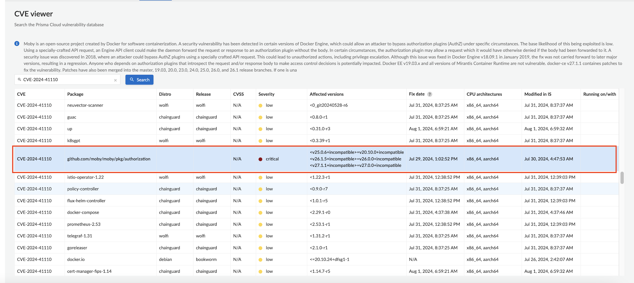Screen dimensions: 634x283
Task: Click the prometheus-2.53 package entry
Action: 84,224
